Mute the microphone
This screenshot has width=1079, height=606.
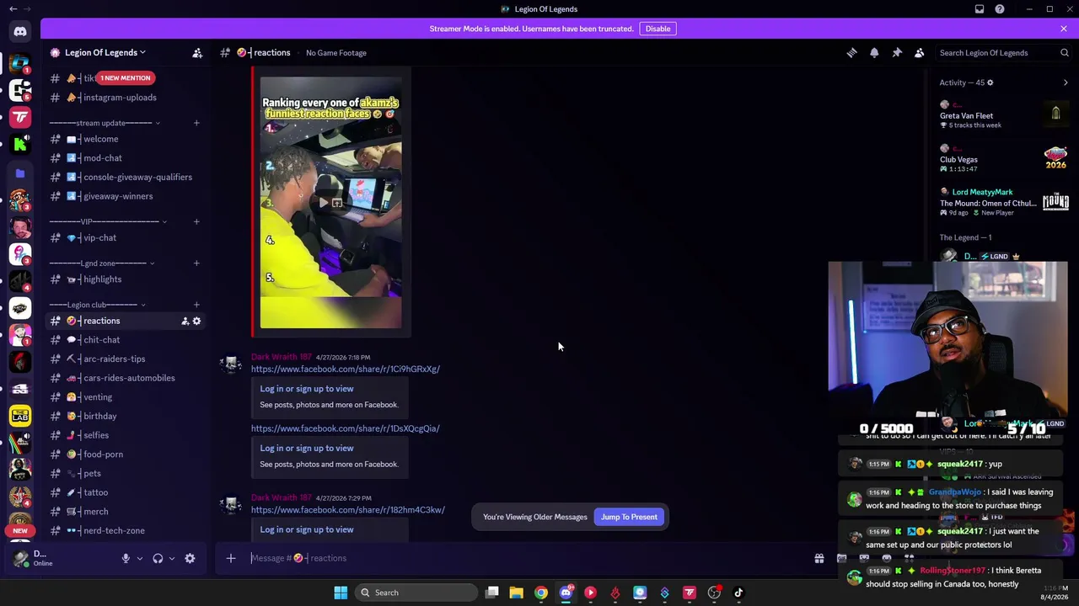(x=126, y=558)
